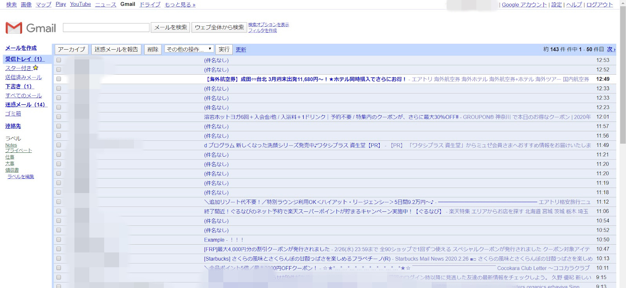The image size is (626, 288).
Task: Click the mail search input field
Action: 106,27
